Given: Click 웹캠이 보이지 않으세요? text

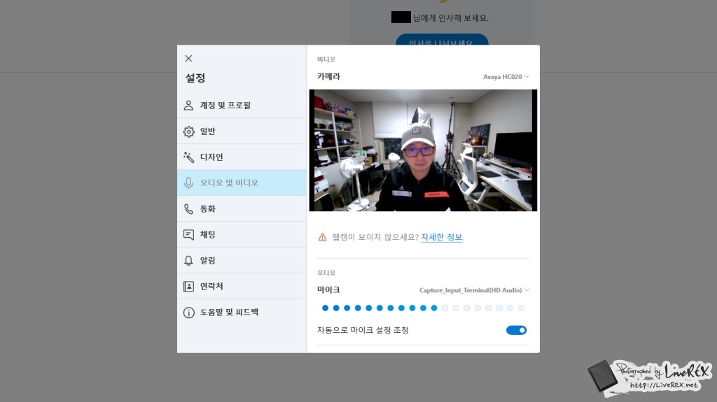Looking at the screenshot, I should (375, 237).
